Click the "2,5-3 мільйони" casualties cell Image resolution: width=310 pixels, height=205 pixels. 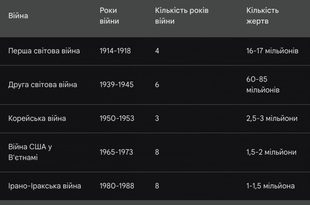[272, 118]
